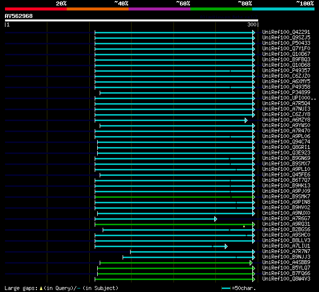This screenshot has height=292, width=319.
Task: Click the UniRef100_A7R6G7 label
Action: click(286, 219)
